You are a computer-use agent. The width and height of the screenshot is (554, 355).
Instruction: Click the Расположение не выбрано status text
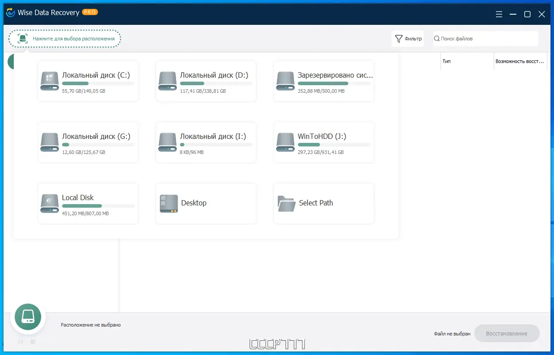pos(91,325)
